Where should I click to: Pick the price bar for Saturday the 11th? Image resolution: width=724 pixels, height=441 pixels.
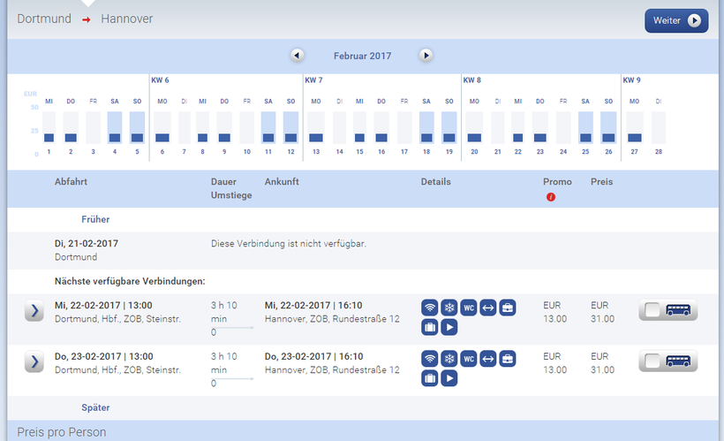268,137
